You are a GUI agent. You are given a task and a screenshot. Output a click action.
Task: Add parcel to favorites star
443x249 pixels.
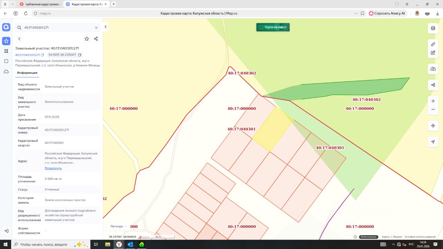87,39
